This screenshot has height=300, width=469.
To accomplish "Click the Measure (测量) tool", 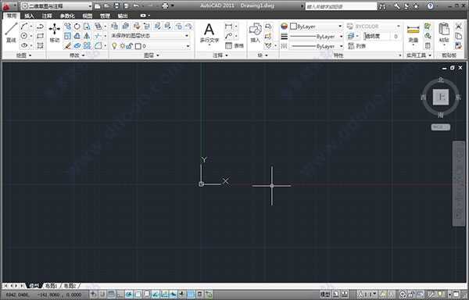I will [413, 34].
